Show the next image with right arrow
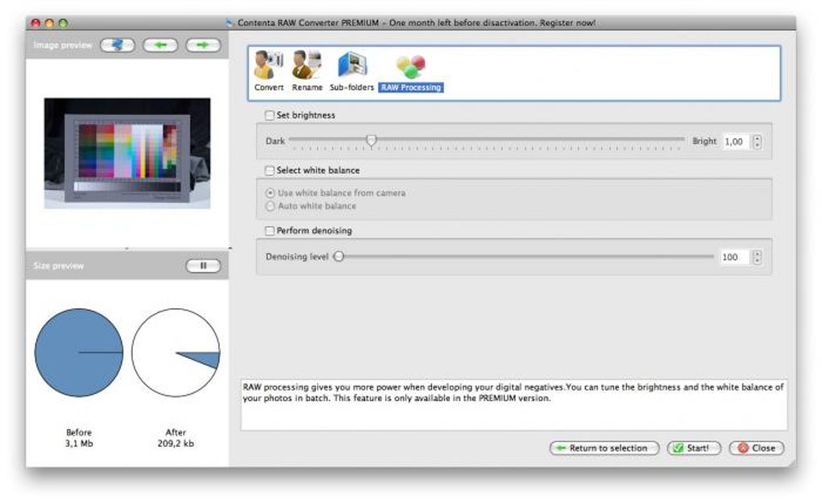822x503 pixels. (203, 45)
